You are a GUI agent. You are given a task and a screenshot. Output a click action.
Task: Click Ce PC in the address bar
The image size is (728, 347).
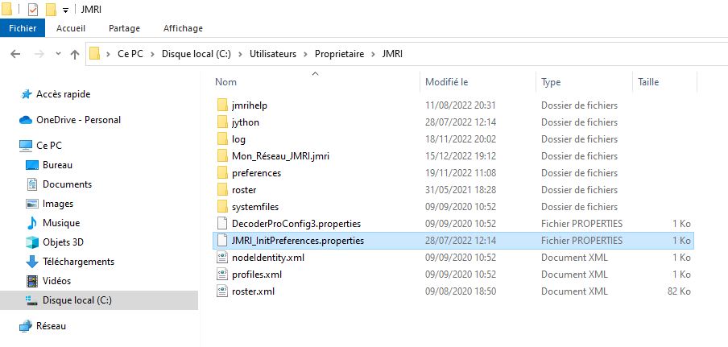point(130,54)
